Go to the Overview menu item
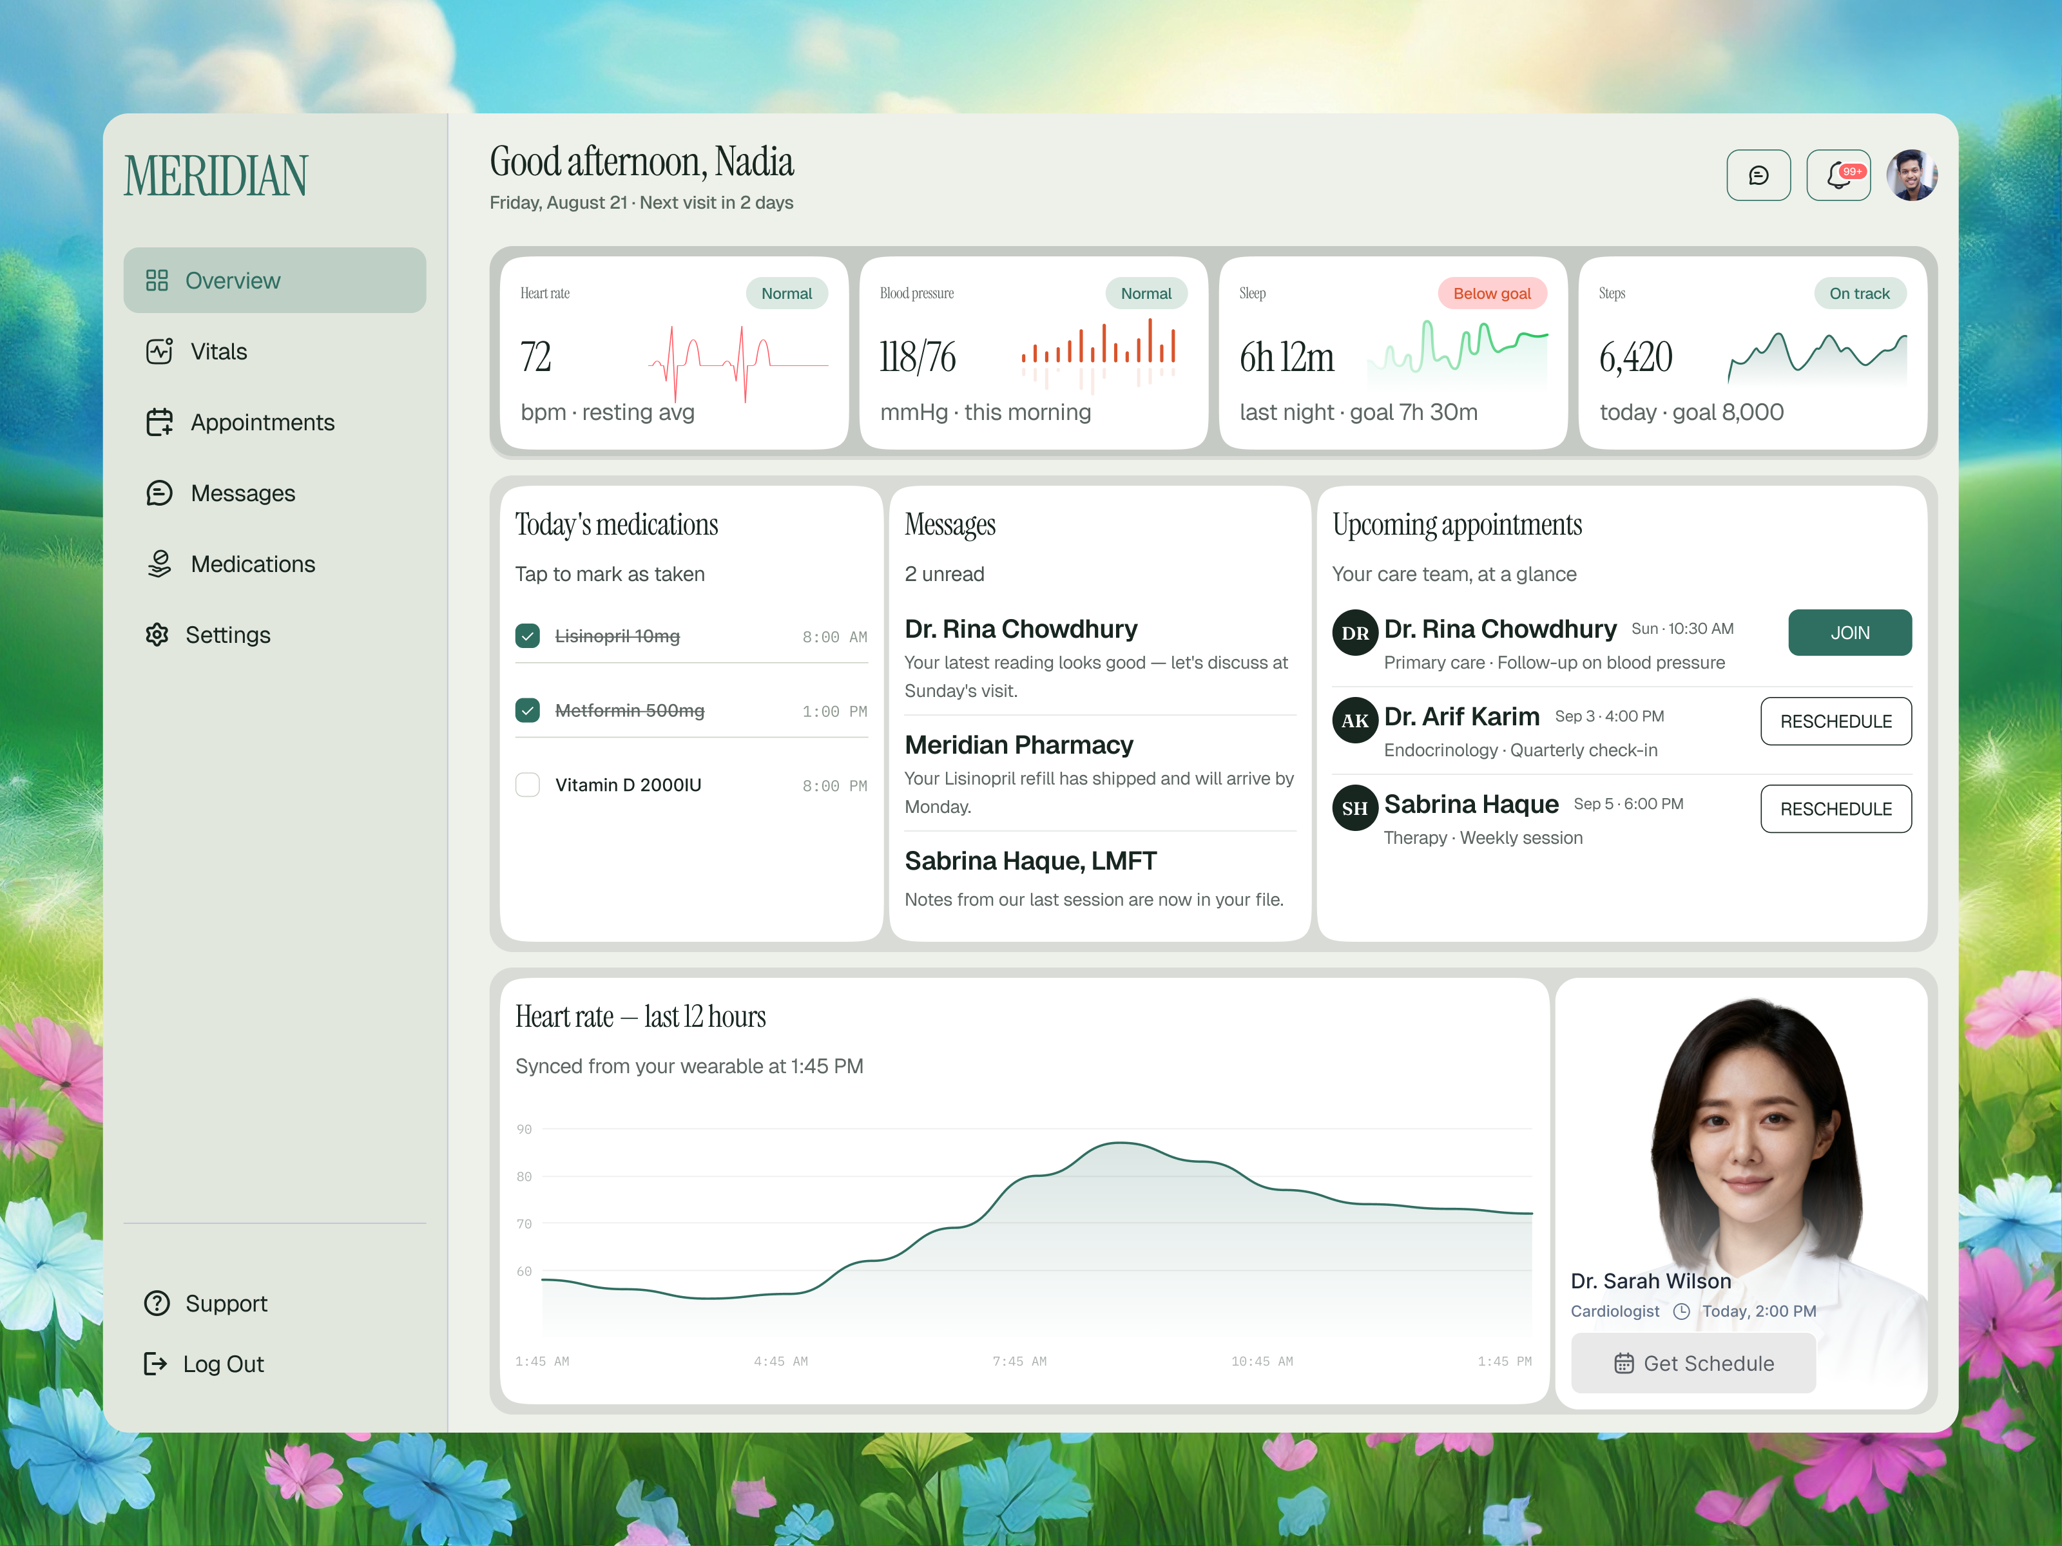Viewport: 2062px width, 1546px height. click(275, 280)
